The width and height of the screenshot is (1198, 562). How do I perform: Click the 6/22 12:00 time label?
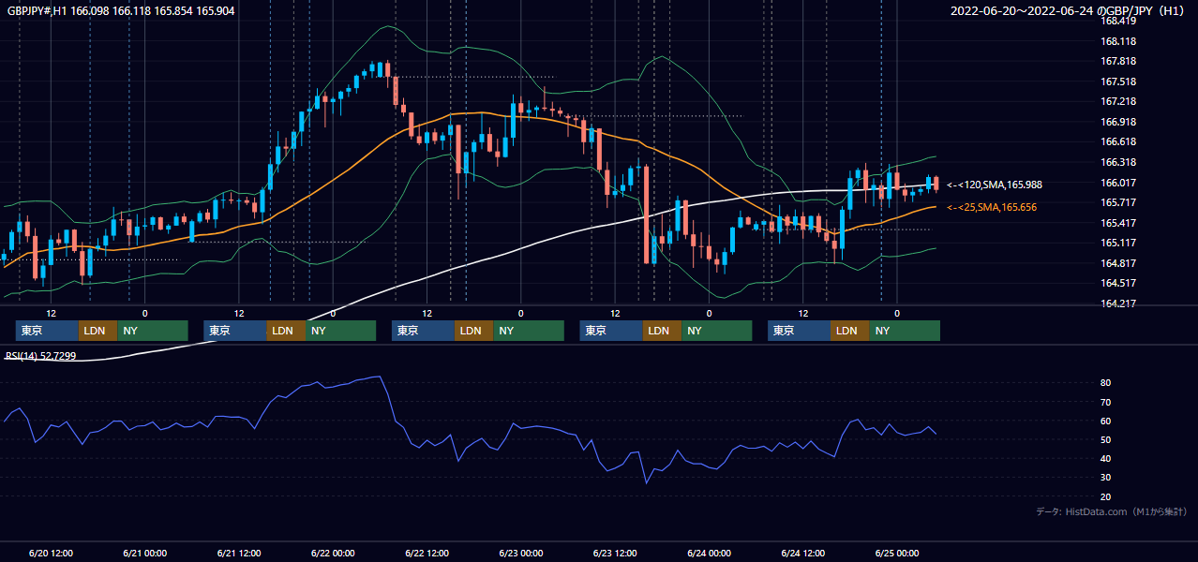tap(427, 553)
